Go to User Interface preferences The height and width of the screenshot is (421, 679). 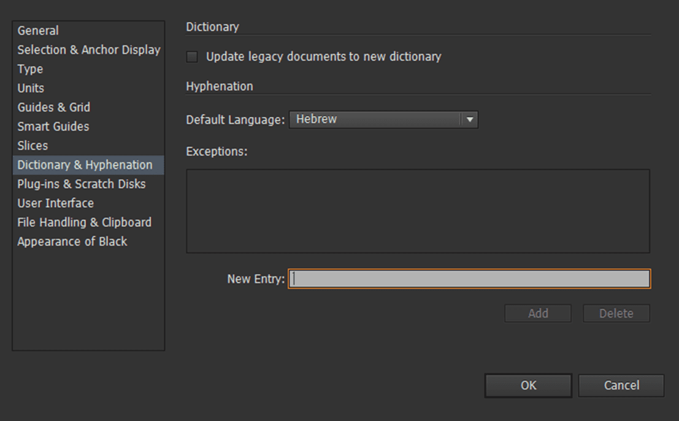point(56,203)
